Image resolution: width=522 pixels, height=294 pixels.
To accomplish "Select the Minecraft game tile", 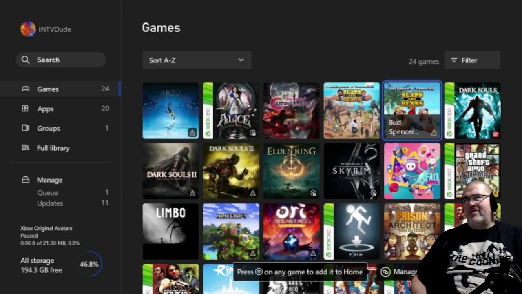I will point(231,232).
